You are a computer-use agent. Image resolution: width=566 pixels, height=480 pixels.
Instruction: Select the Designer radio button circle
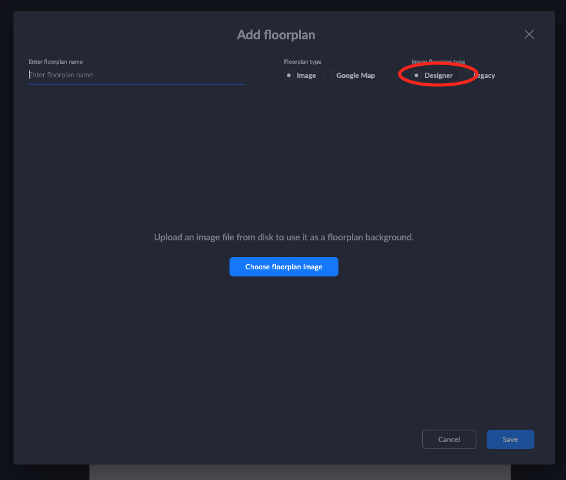[416, 75]
